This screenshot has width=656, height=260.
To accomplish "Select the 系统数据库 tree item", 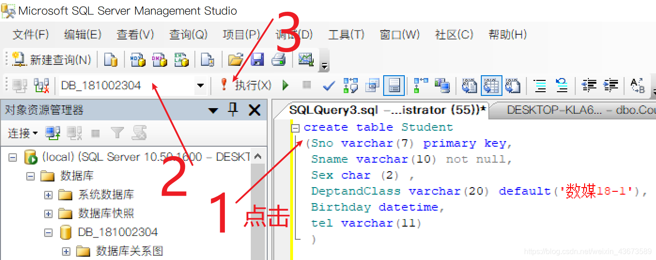I will pos(106,195).
